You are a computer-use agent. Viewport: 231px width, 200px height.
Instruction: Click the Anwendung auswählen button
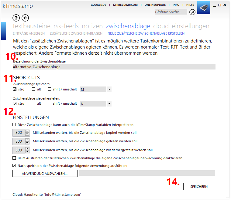tap(45, 174)
